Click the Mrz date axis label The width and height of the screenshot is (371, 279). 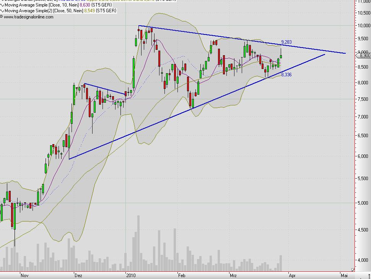[233, 276]
